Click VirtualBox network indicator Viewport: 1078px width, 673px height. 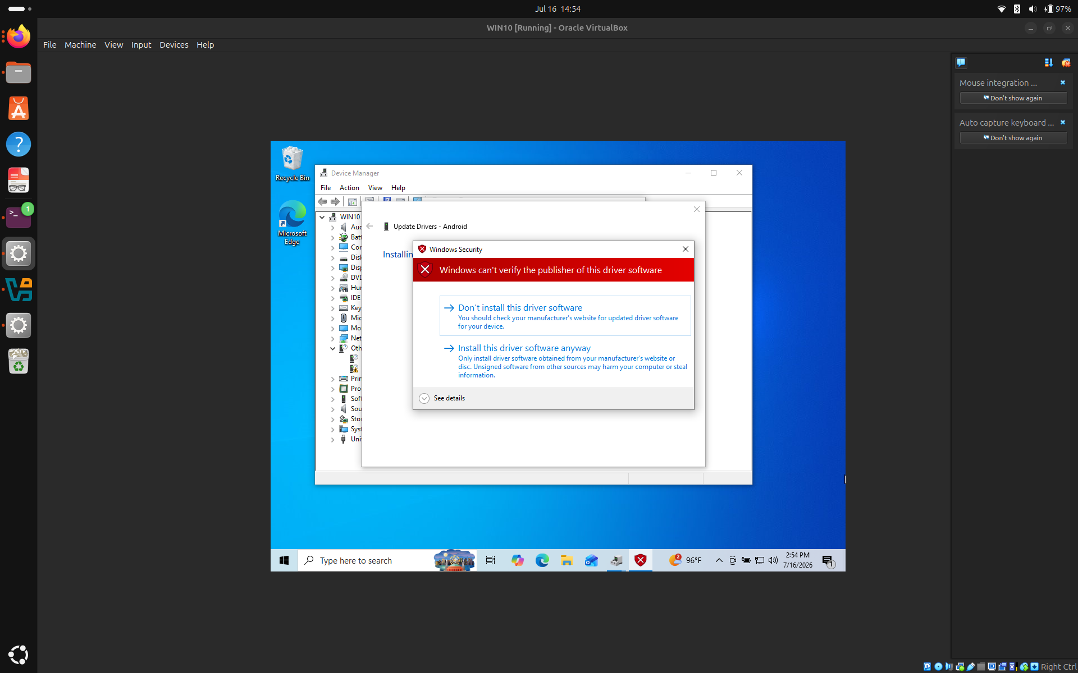click(960, 667)
